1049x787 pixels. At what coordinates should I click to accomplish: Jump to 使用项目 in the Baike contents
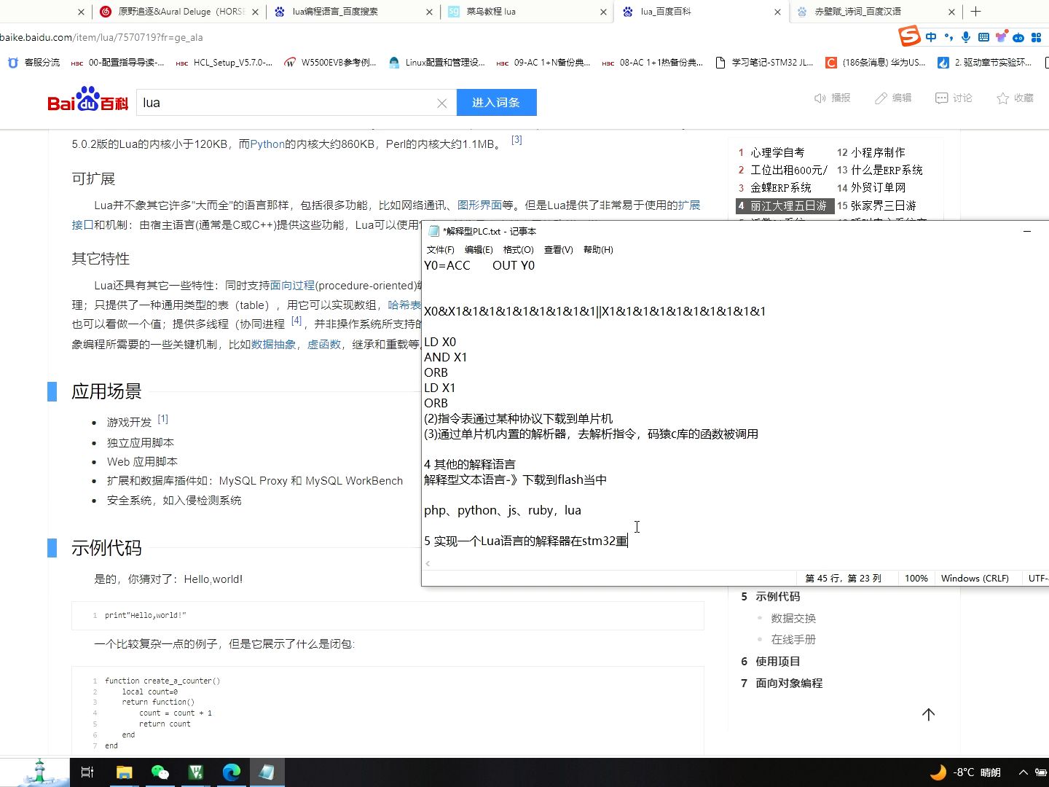(778, 662)
